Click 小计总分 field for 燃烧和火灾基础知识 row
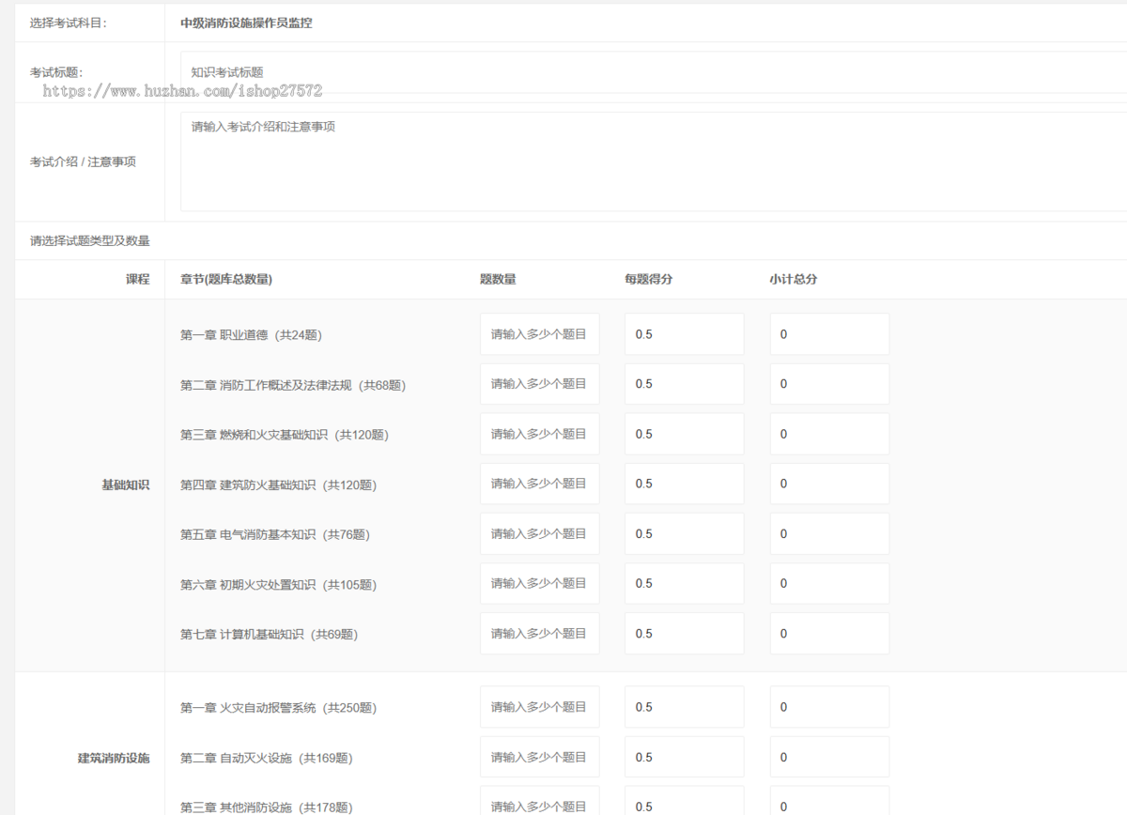Image resolution: width=1127 pixels, height=815 pixels. (829, 434)
